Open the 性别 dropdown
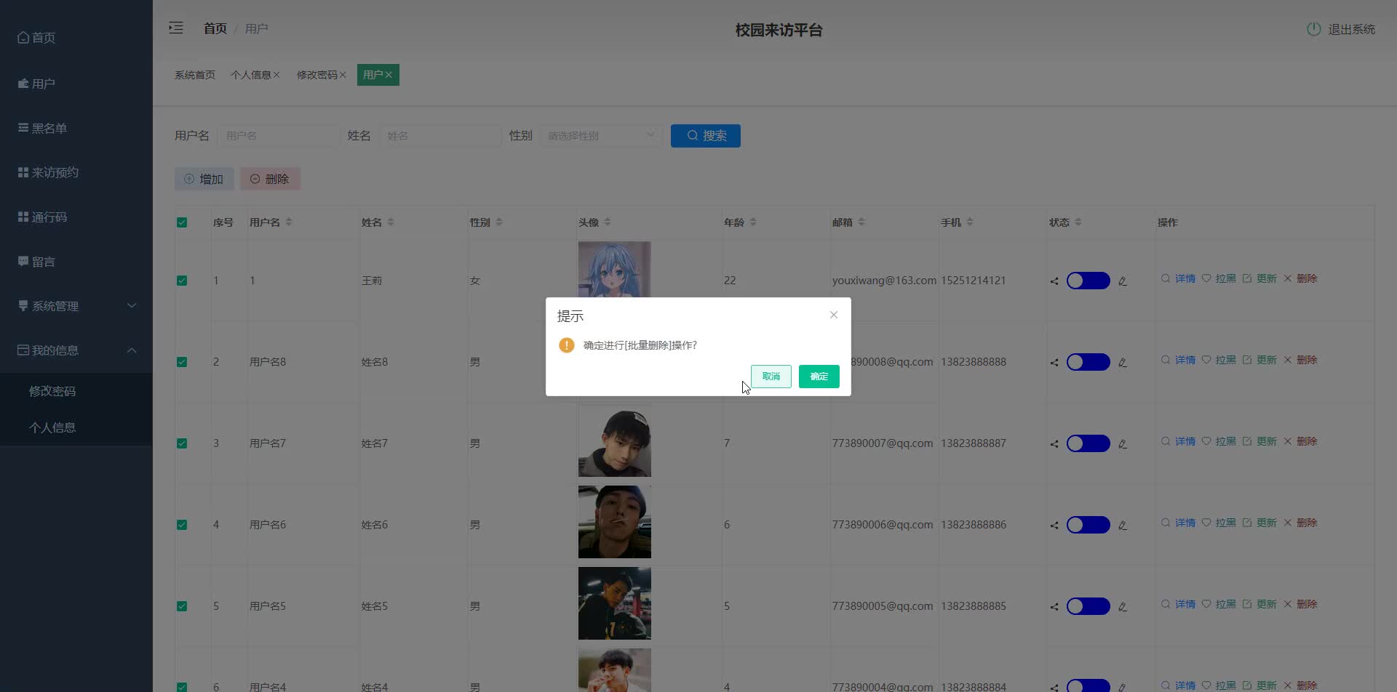This screenshot has width=1397, height=692. 601,136
